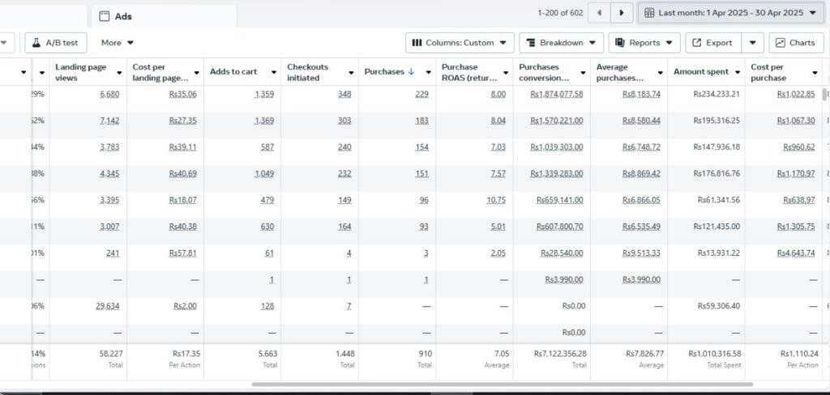Viewport: 830px width, 395px height.
Task: Click the blue sort arrow on Purchases
Action: tap(411, 72)
